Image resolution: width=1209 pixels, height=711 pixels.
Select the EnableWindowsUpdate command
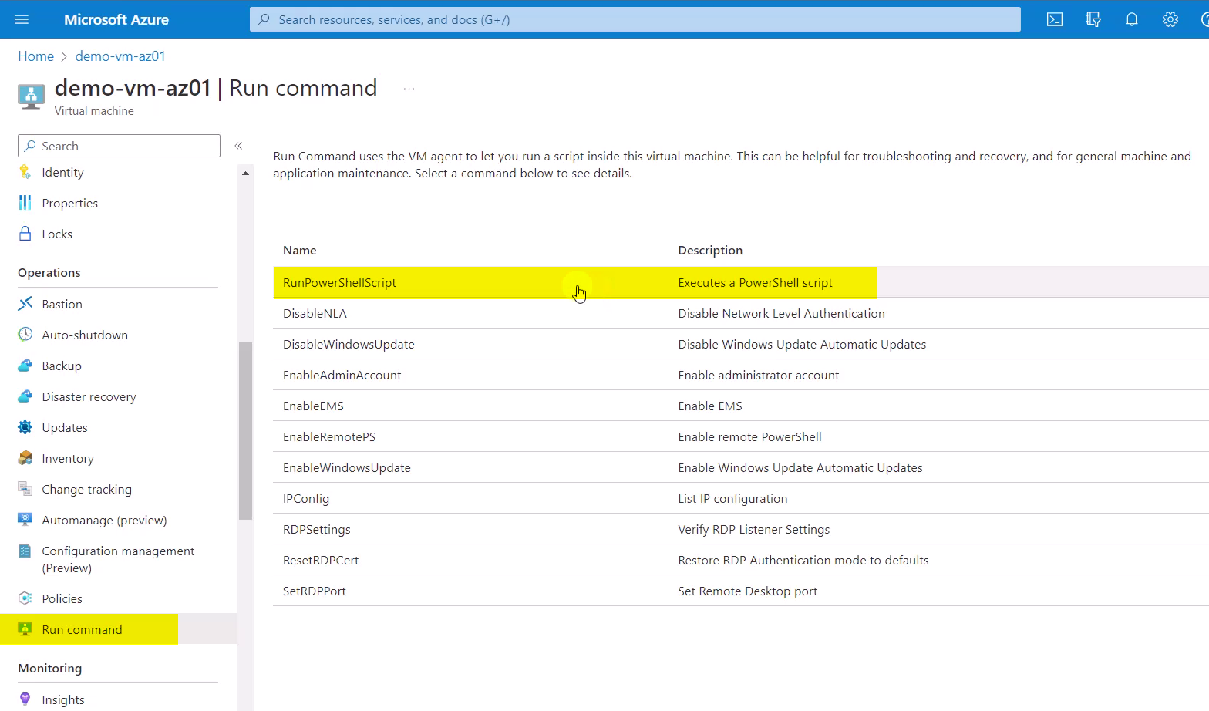click(741, 467)
